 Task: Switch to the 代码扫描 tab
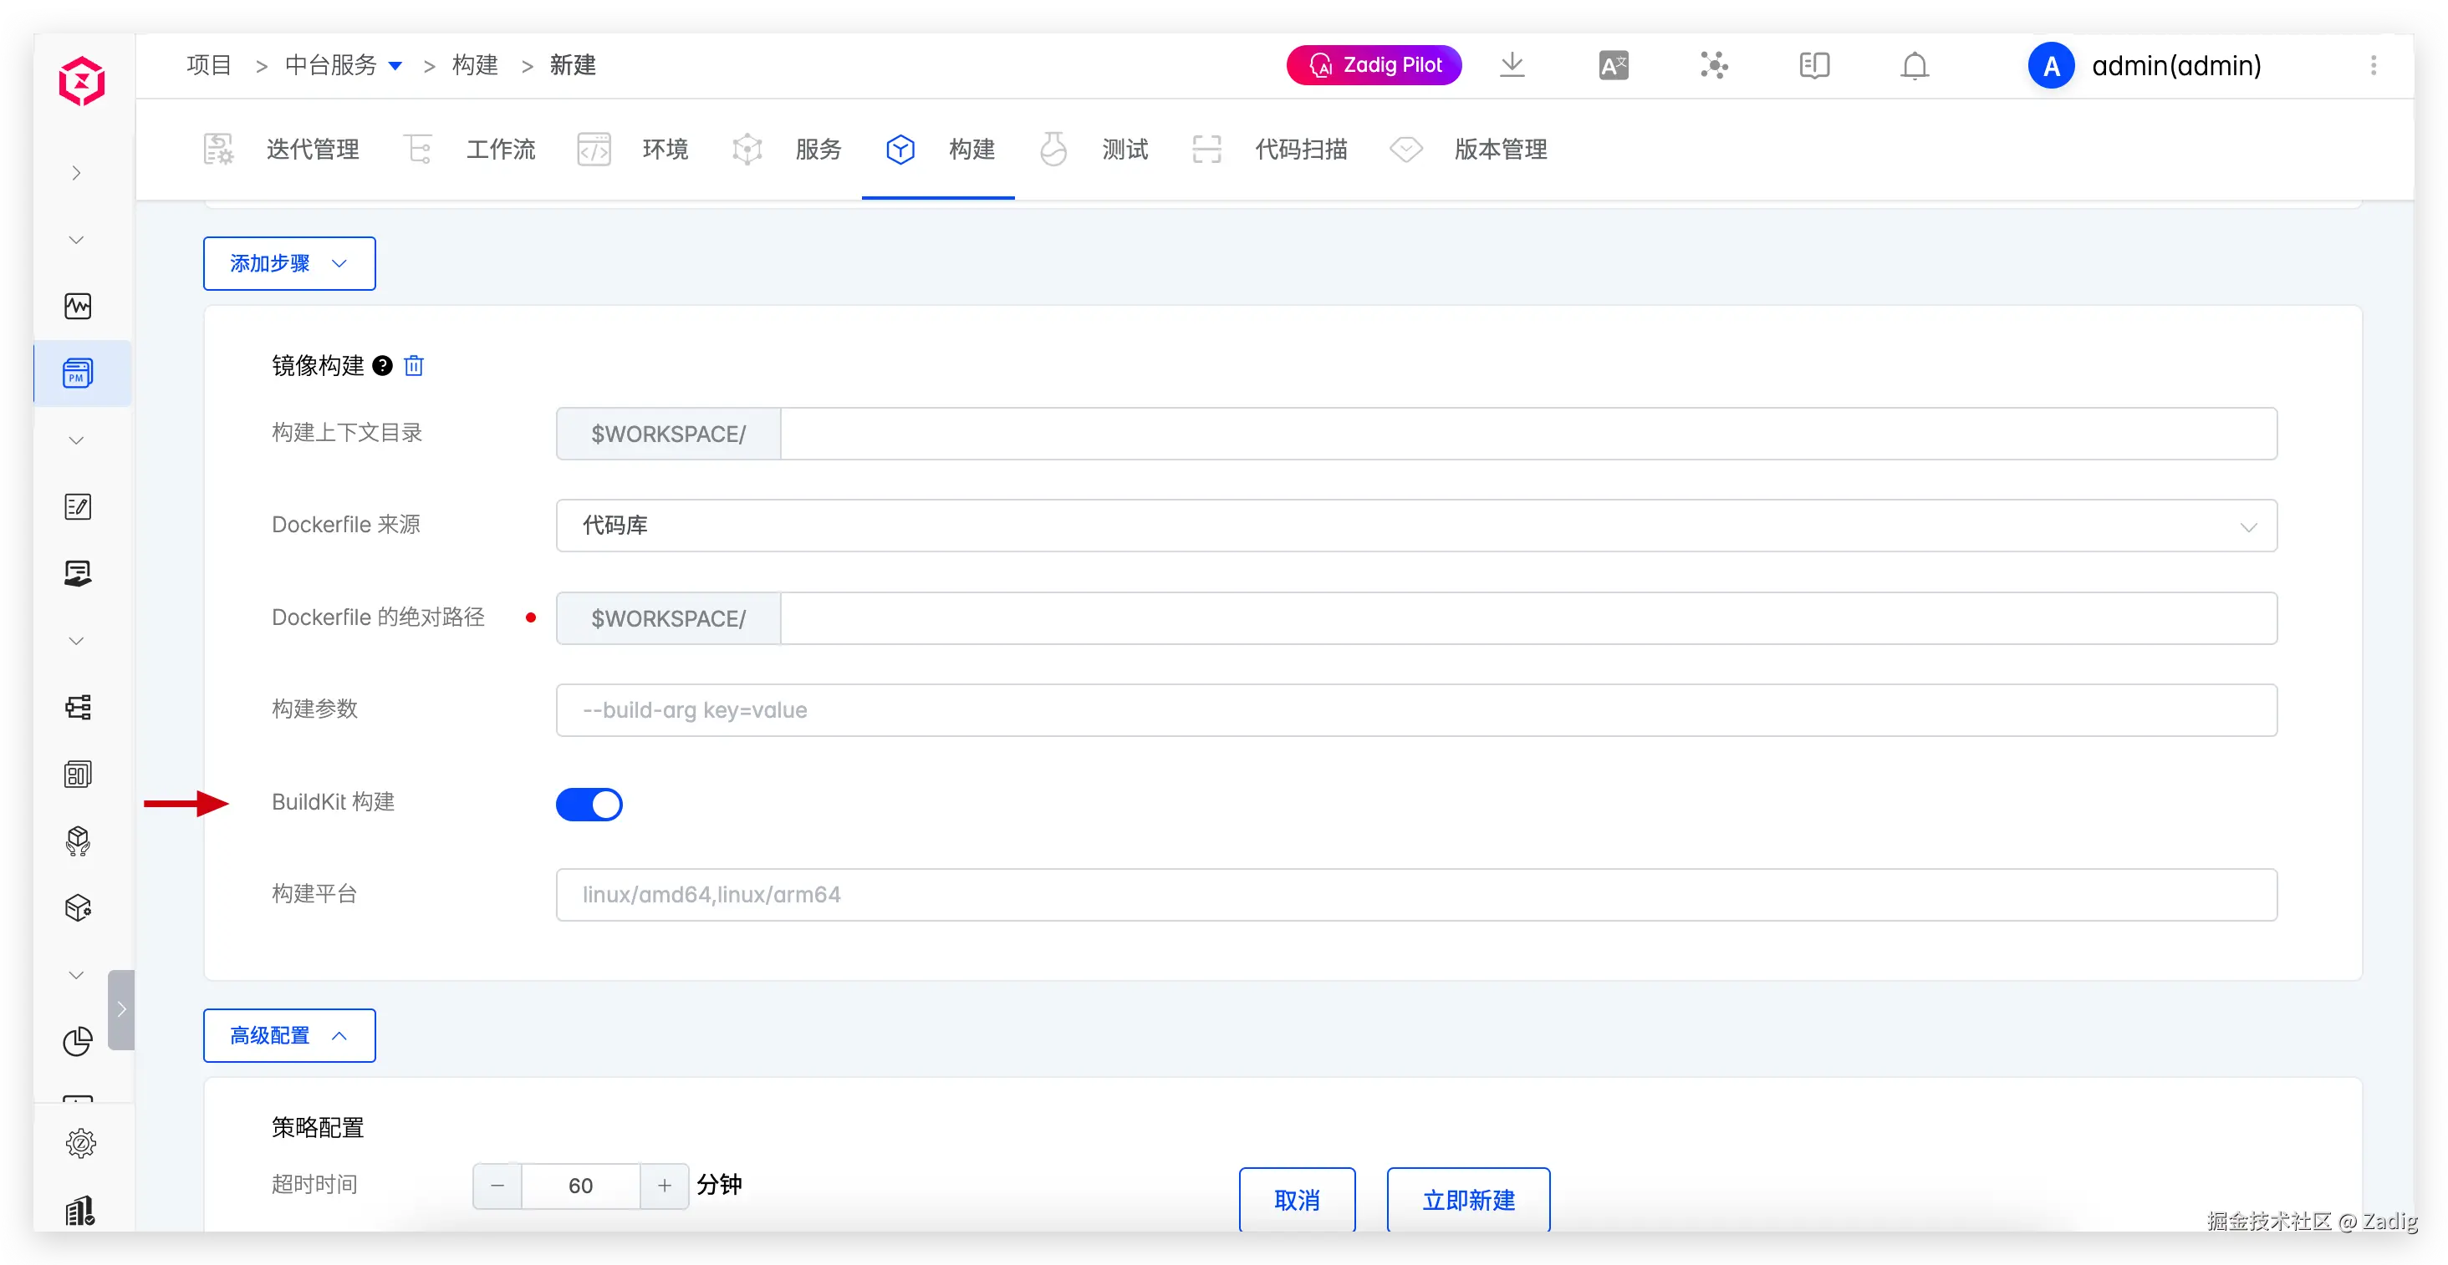pyautogui.click(x=1300, y=149)
